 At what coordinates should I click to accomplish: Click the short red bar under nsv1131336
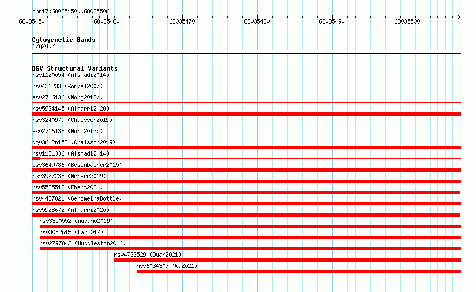36,159
